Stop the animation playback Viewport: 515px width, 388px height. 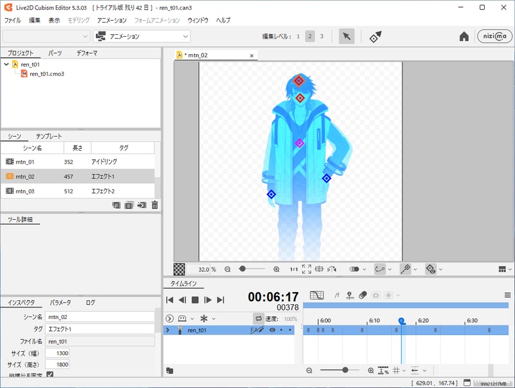tap(195, 300)
